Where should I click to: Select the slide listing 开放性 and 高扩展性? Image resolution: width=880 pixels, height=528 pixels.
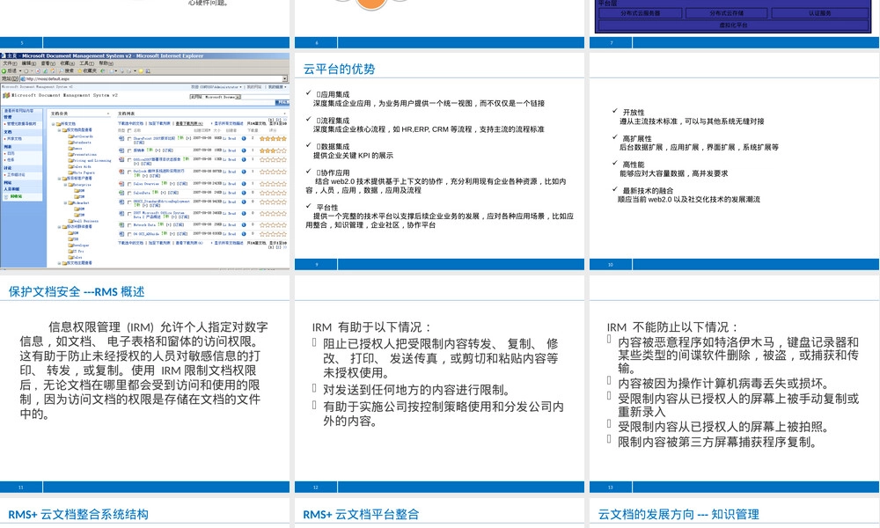pyautogui.click(x=734, y=161)
